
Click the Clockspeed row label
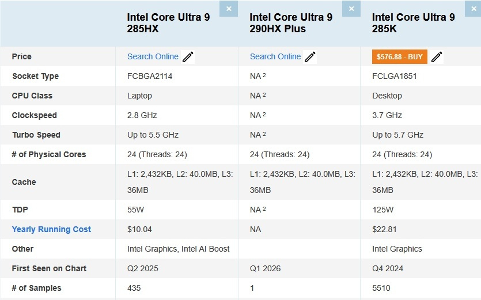click(34, 115)
